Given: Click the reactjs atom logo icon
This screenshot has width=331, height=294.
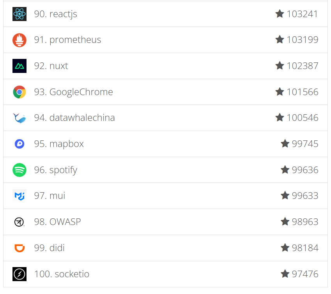Looking at the screenshot, I should (x=19, y=14).
